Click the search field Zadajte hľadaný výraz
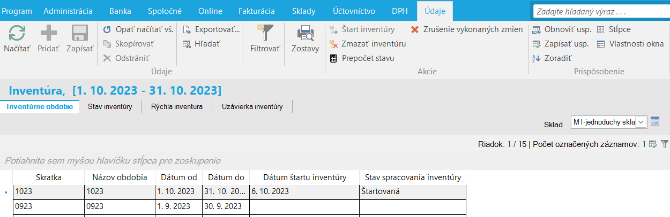 click(600, 11)
